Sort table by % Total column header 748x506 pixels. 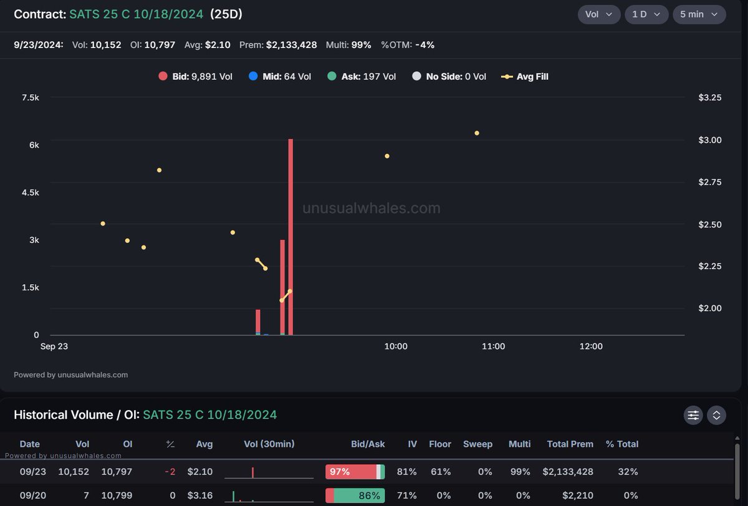[x=622, y=444]
